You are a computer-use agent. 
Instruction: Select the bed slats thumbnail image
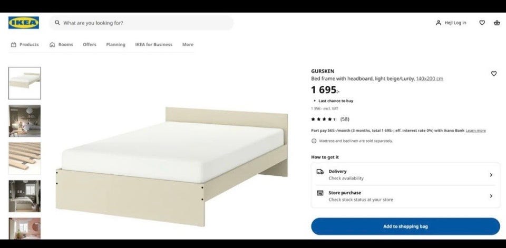click(x=25, y=158)
